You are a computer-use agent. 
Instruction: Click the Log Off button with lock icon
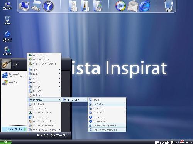coord(43,135)
